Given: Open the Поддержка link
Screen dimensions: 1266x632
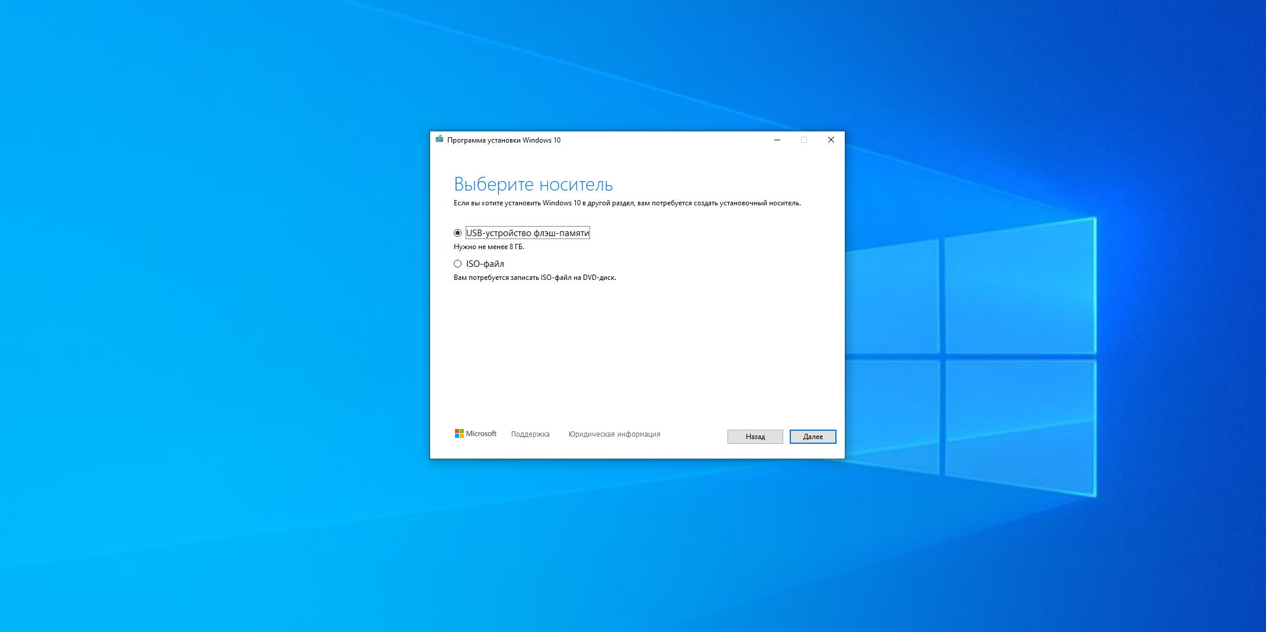Looking at the screenshot, I should [530, 434].
